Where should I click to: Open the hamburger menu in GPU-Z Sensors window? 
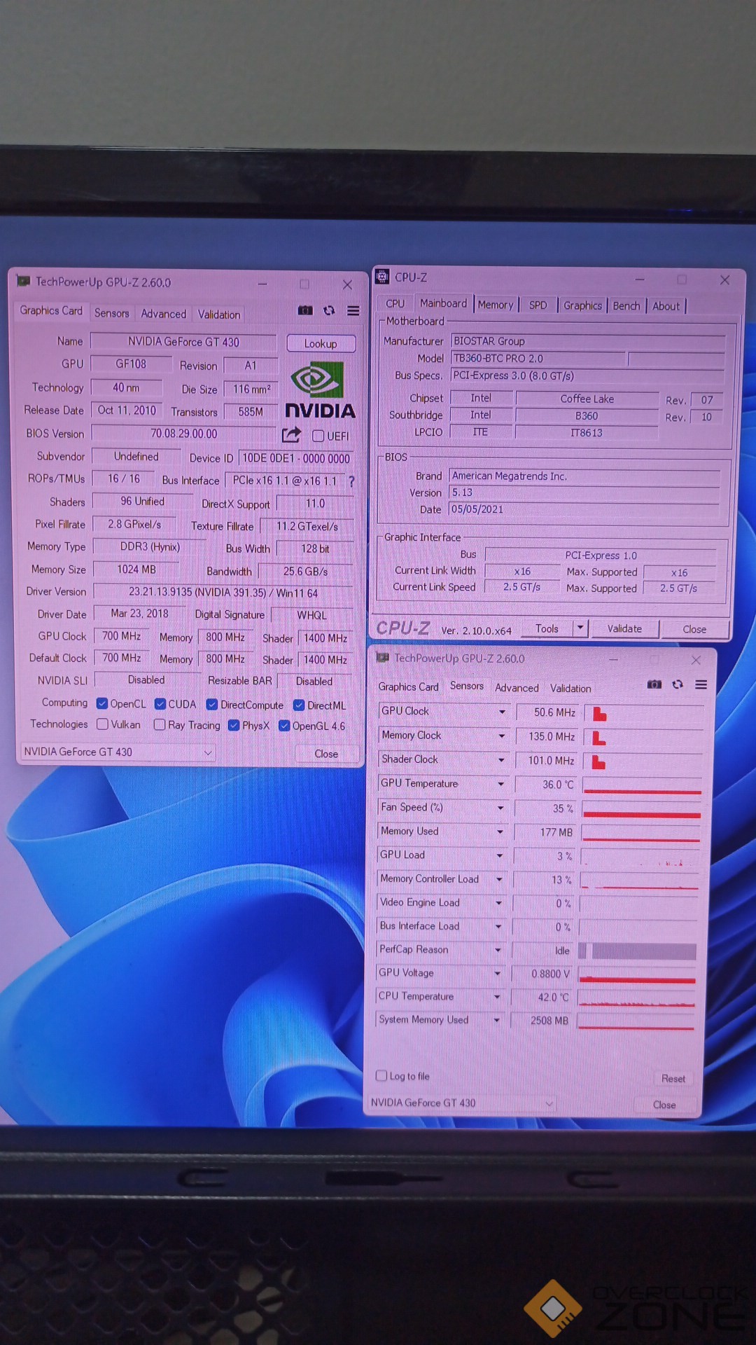click(701, 684)
